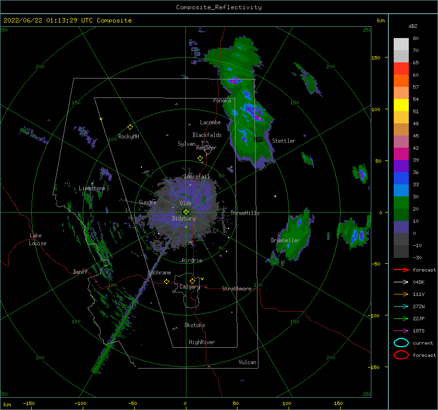Click the dBZ legend heading

point(413,26)
